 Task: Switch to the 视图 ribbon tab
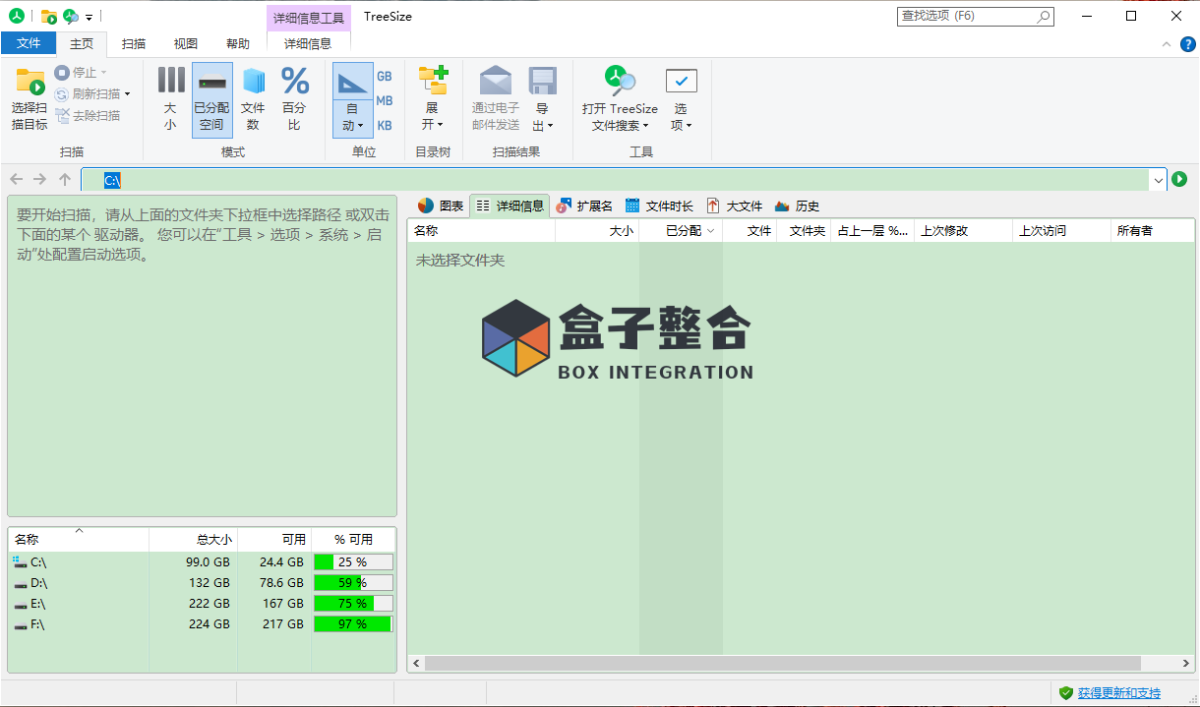click(186, 43)
